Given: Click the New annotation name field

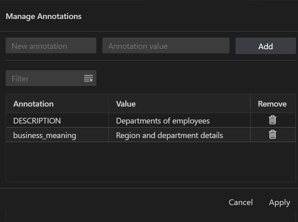Looking at the screenshot, I should (51, 46).
